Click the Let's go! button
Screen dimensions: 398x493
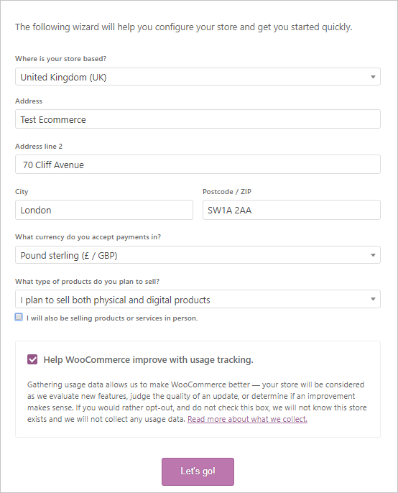[x=198, y=471]
